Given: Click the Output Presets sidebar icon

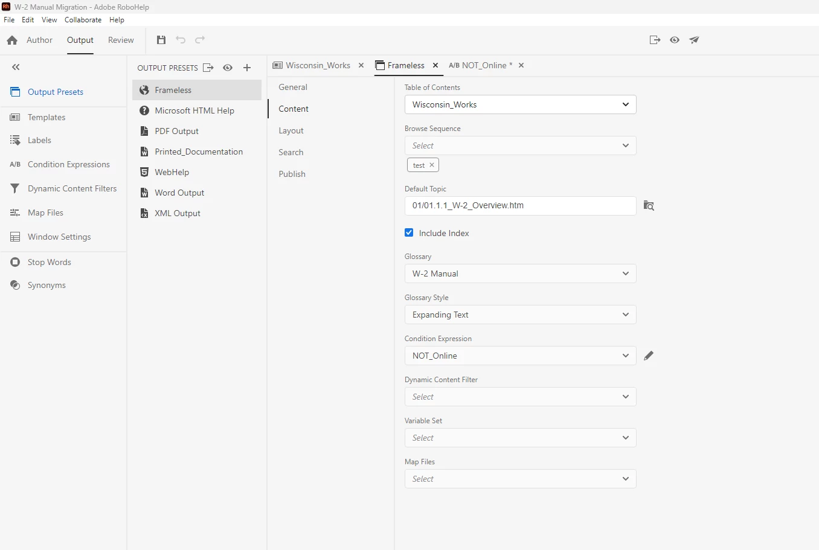Looking at the screenshot, I should click(x=15, y=92).
